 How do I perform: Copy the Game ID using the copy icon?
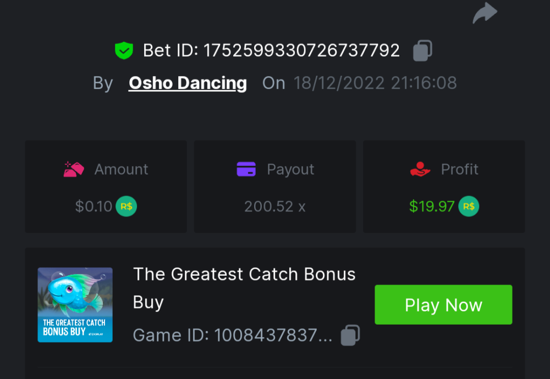pos(350,335)
